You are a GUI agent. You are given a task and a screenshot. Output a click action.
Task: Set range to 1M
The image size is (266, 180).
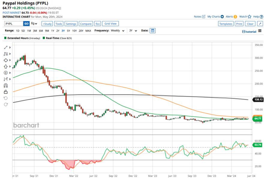[x=29, y=31]
